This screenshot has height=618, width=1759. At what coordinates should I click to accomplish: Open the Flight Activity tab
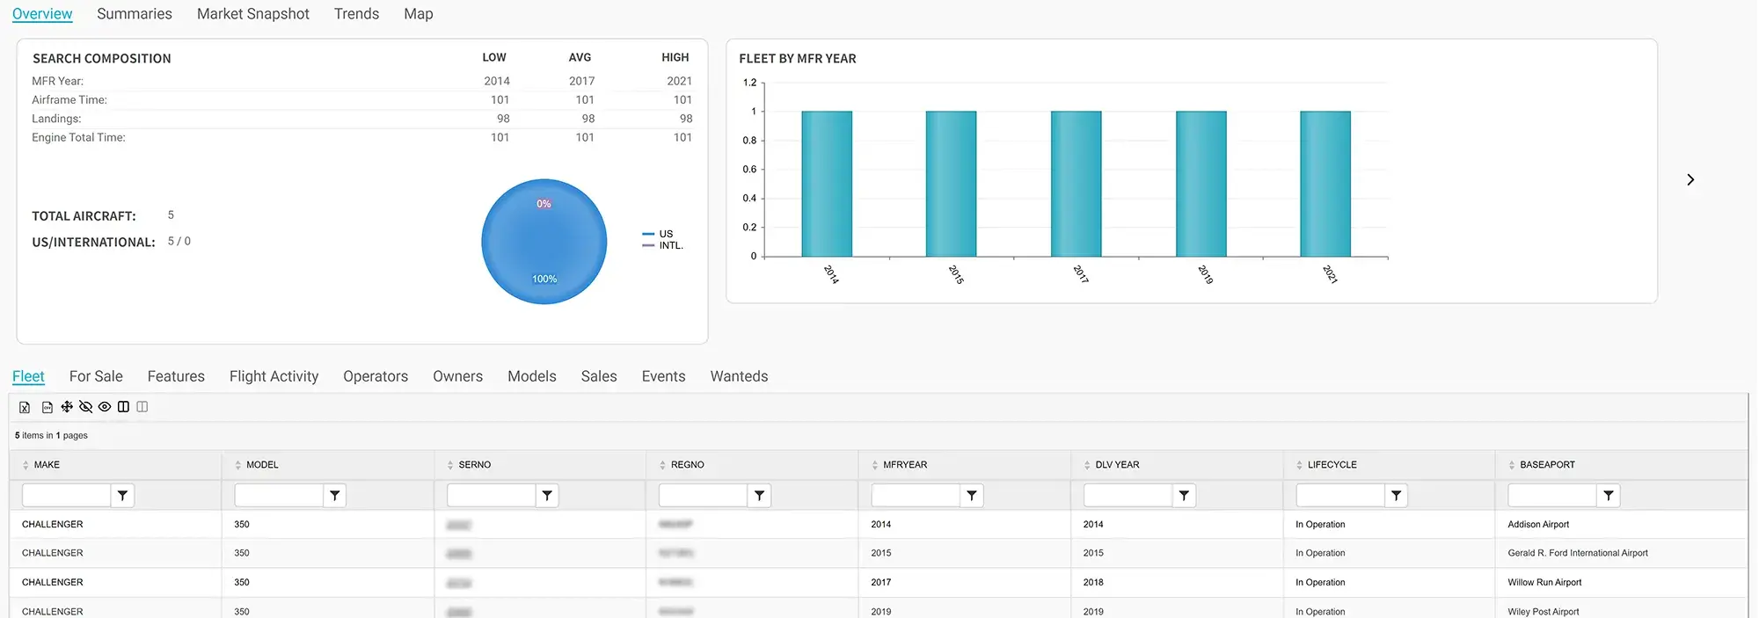click(x=274, y=376)
